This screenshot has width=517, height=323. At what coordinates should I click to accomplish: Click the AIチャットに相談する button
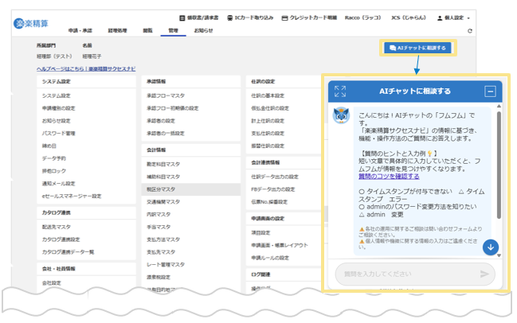pos(417,48)
